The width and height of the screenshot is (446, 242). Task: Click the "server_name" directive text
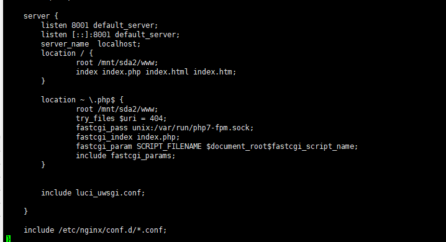65,44
